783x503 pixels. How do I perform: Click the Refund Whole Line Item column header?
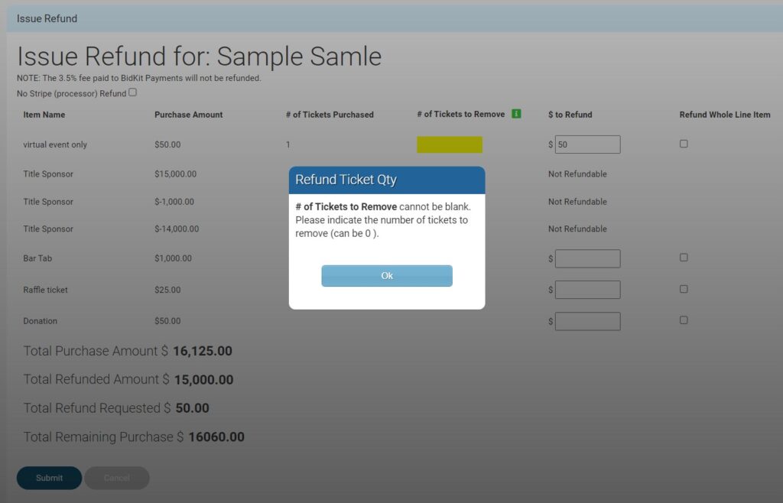point(724,115)
